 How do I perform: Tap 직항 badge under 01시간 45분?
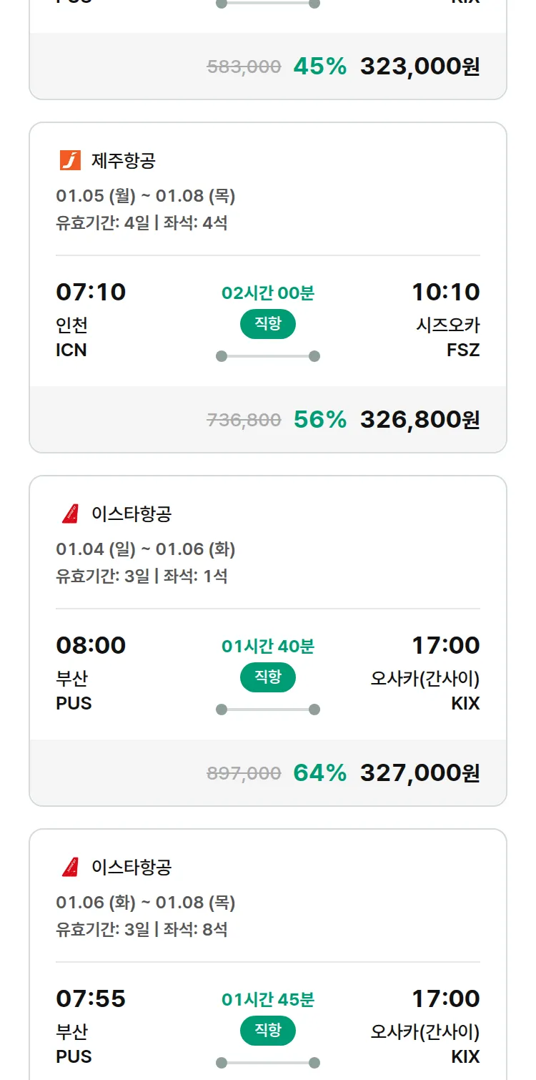(267, 1031)
